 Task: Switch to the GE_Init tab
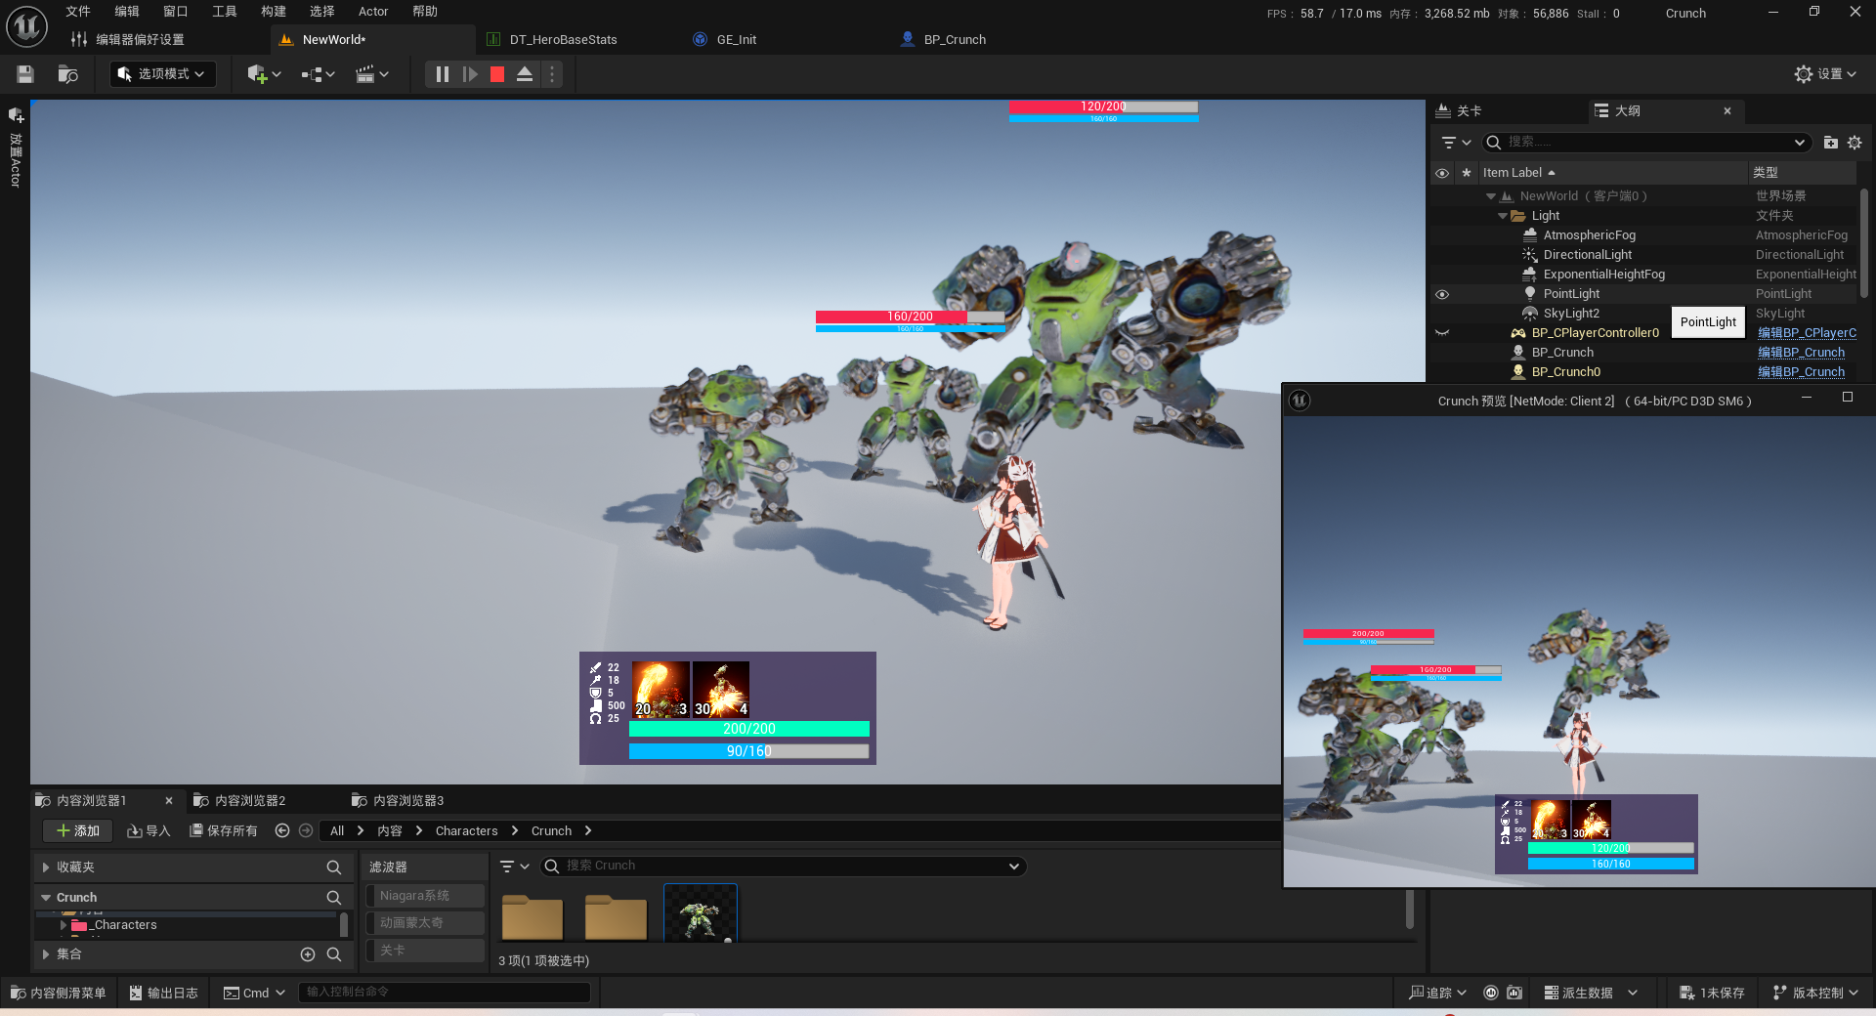(x=737, y=40)
